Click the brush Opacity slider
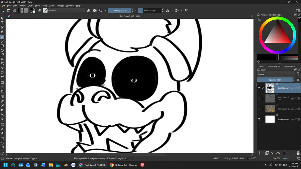This screenshot has height=169, width=301. (x=119, y=11)
